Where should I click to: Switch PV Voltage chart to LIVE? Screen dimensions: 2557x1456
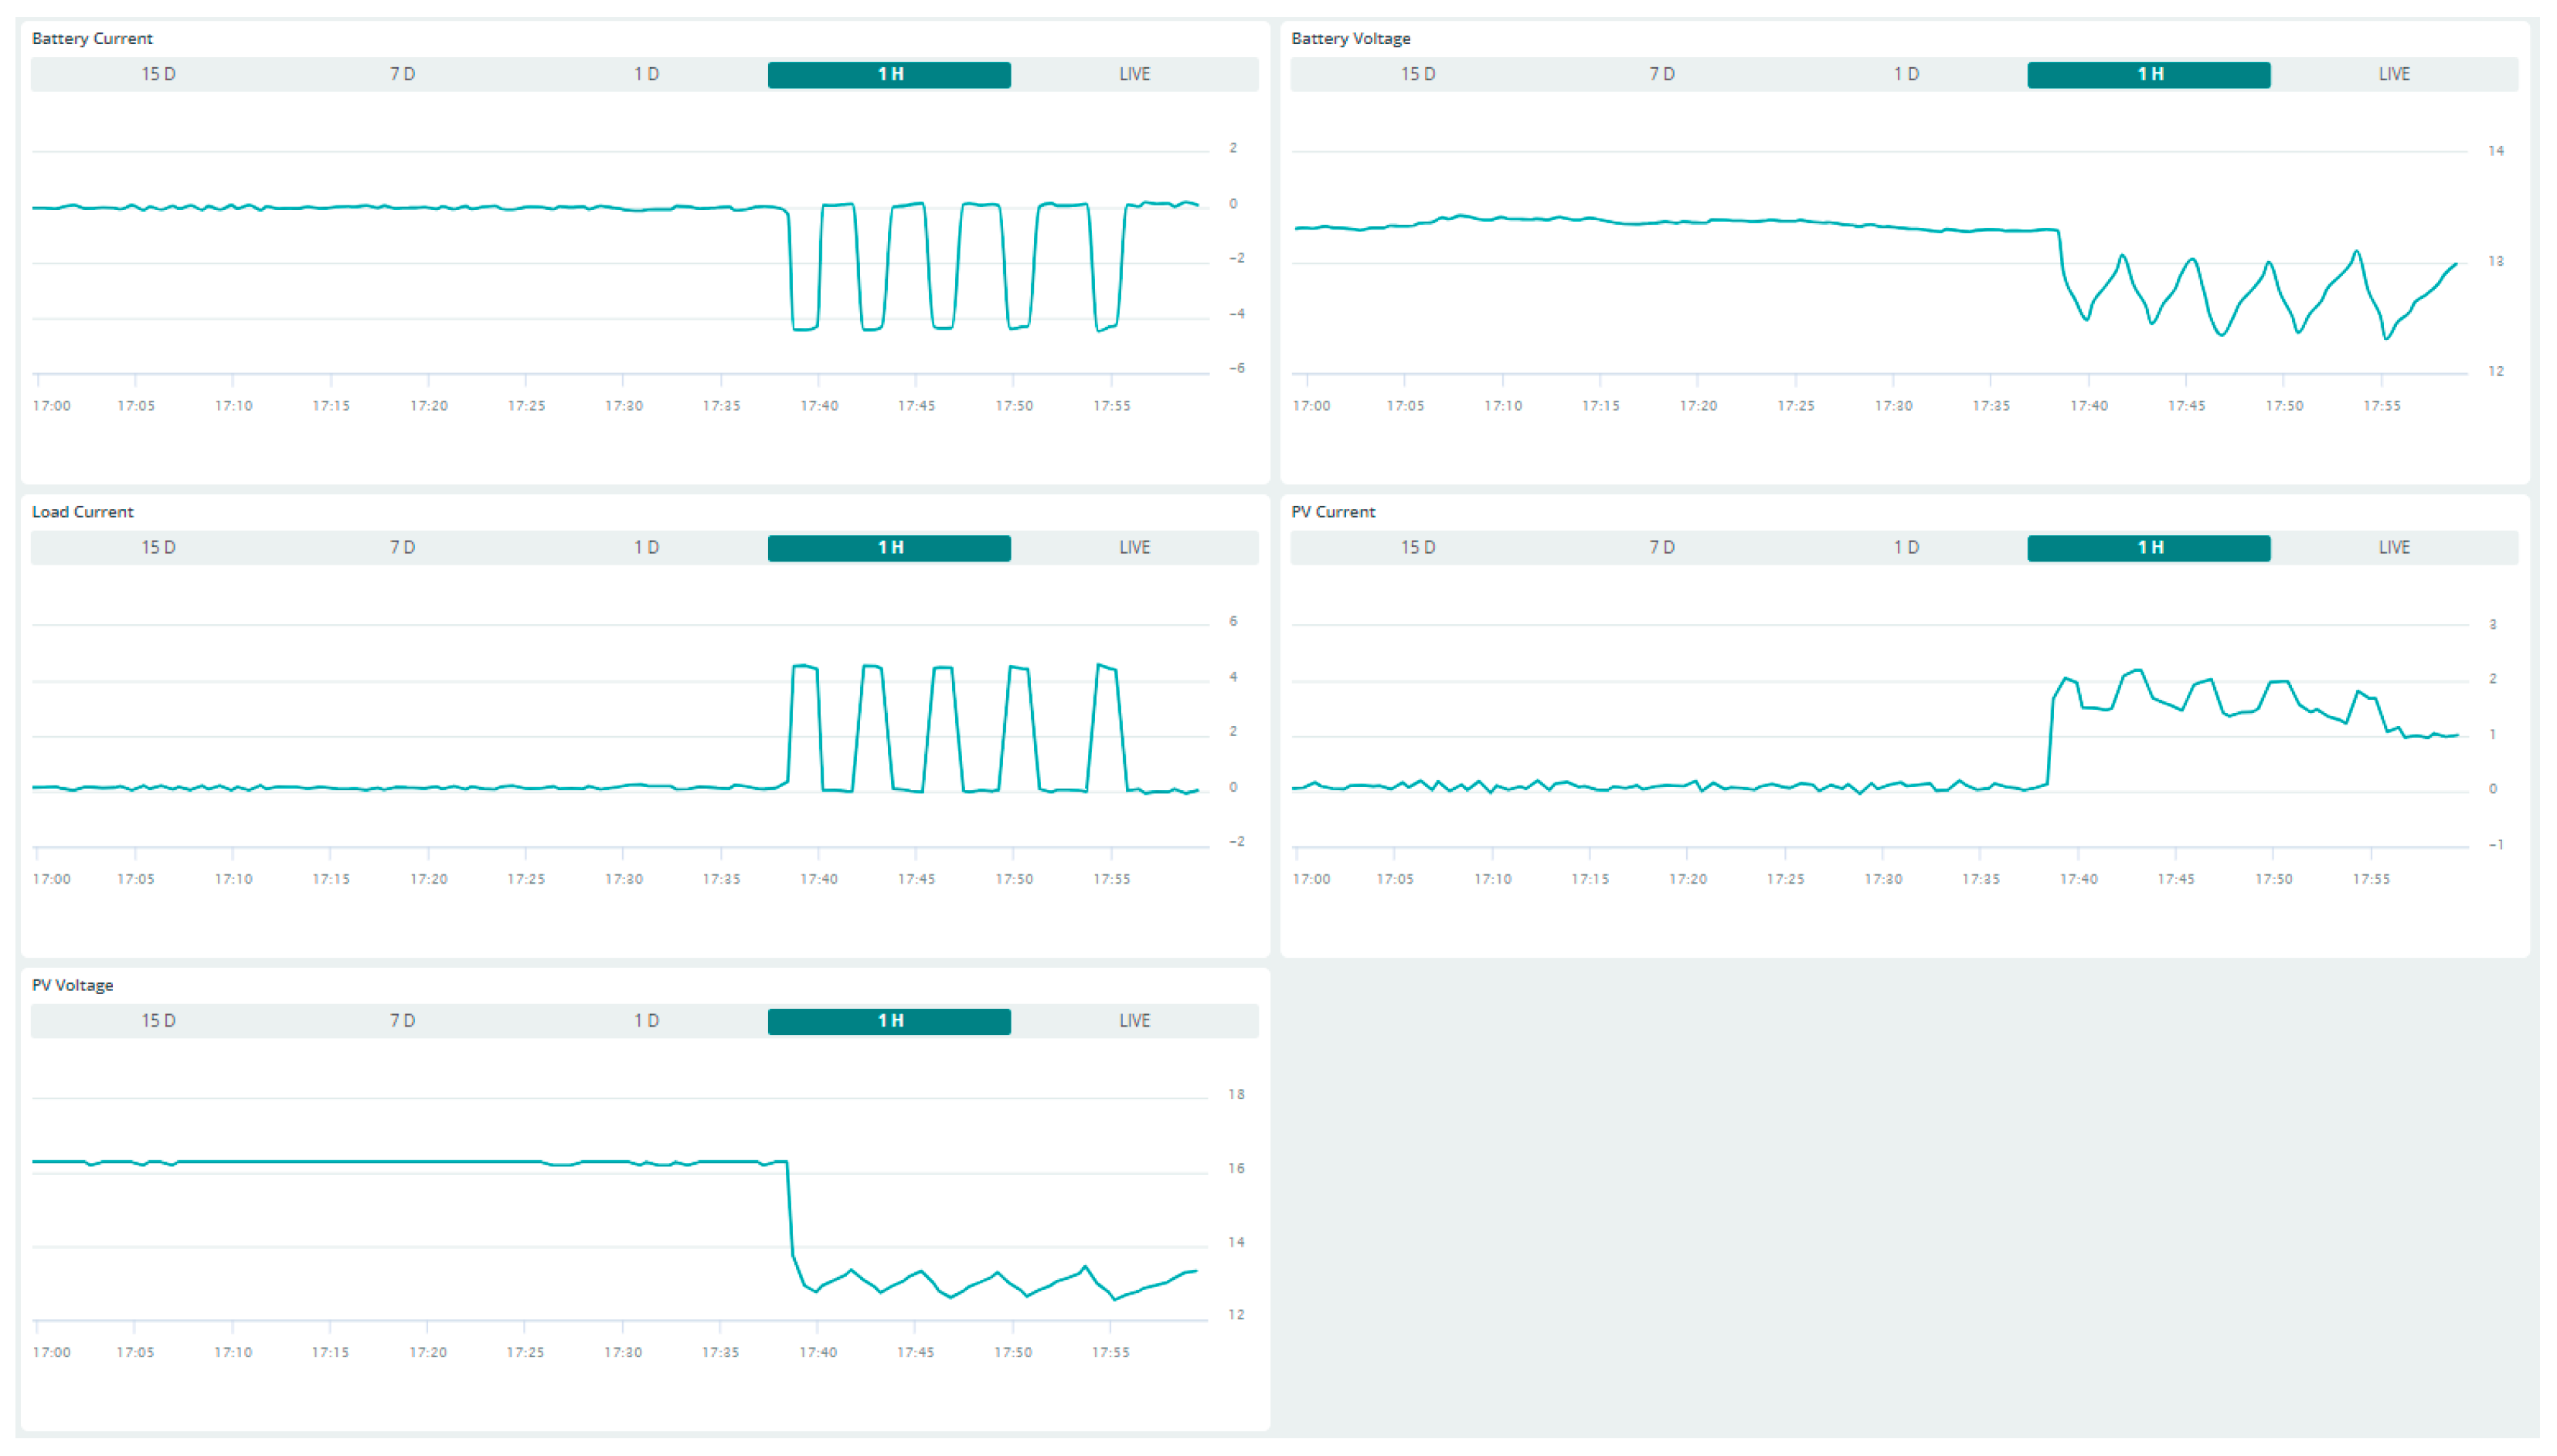(1134, 1020)
